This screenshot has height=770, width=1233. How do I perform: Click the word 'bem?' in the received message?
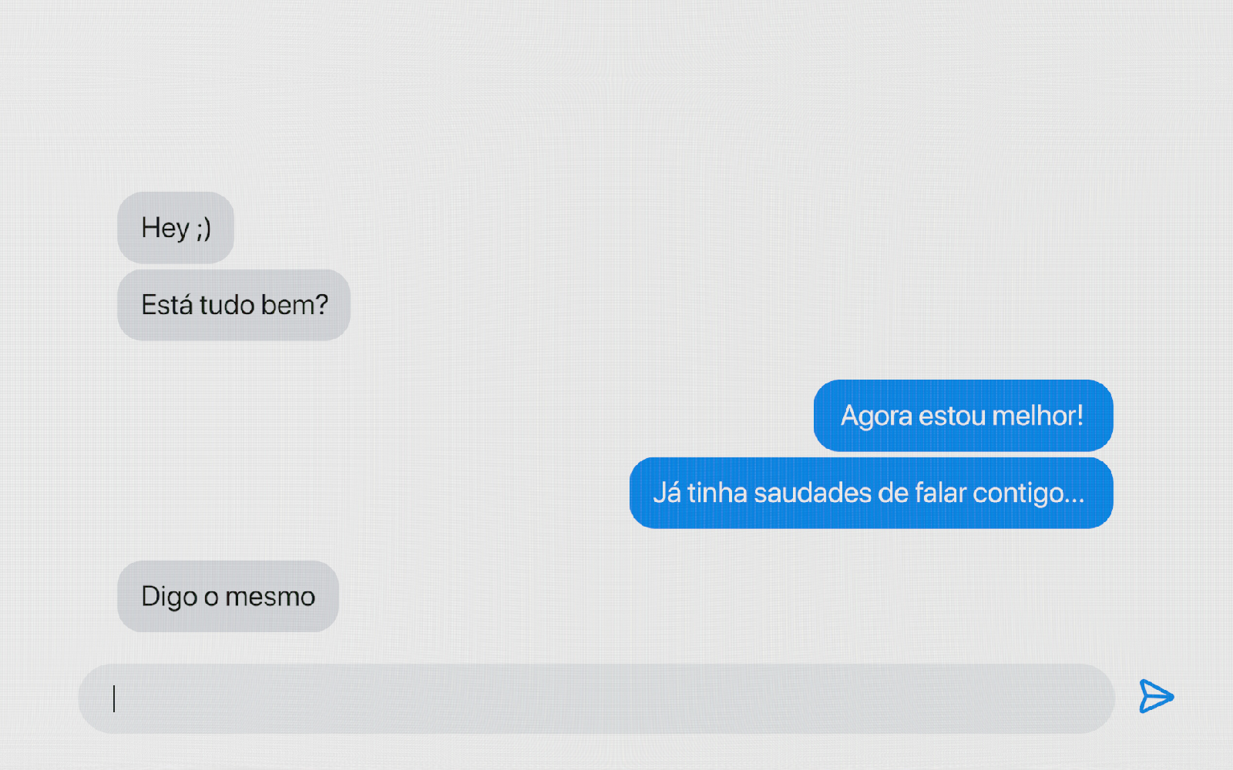(x=294, y=305)
